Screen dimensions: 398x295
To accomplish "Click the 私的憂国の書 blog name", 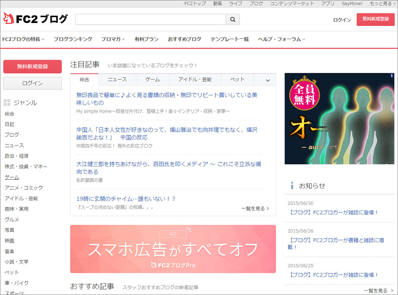I will 90,180.
